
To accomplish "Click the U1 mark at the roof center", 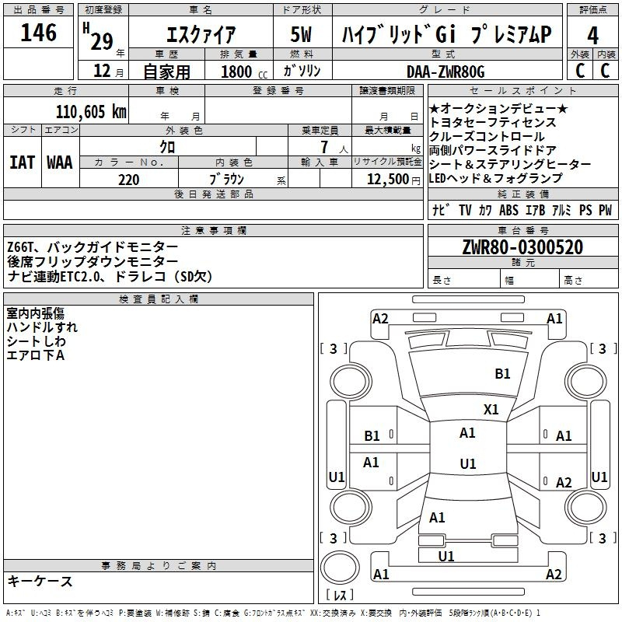I will coord(467,464).
